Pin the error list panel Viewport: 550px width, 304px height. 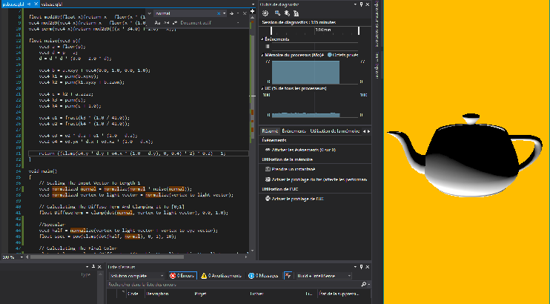[x=361, y=267]
